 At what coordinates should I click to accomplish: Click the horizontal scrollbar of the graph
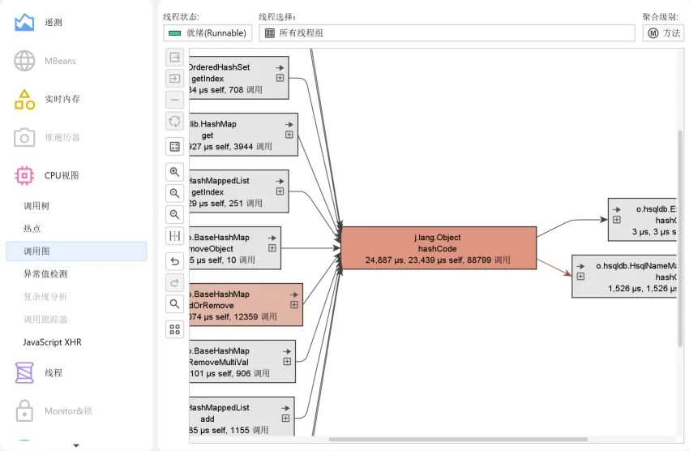(458, 439)
